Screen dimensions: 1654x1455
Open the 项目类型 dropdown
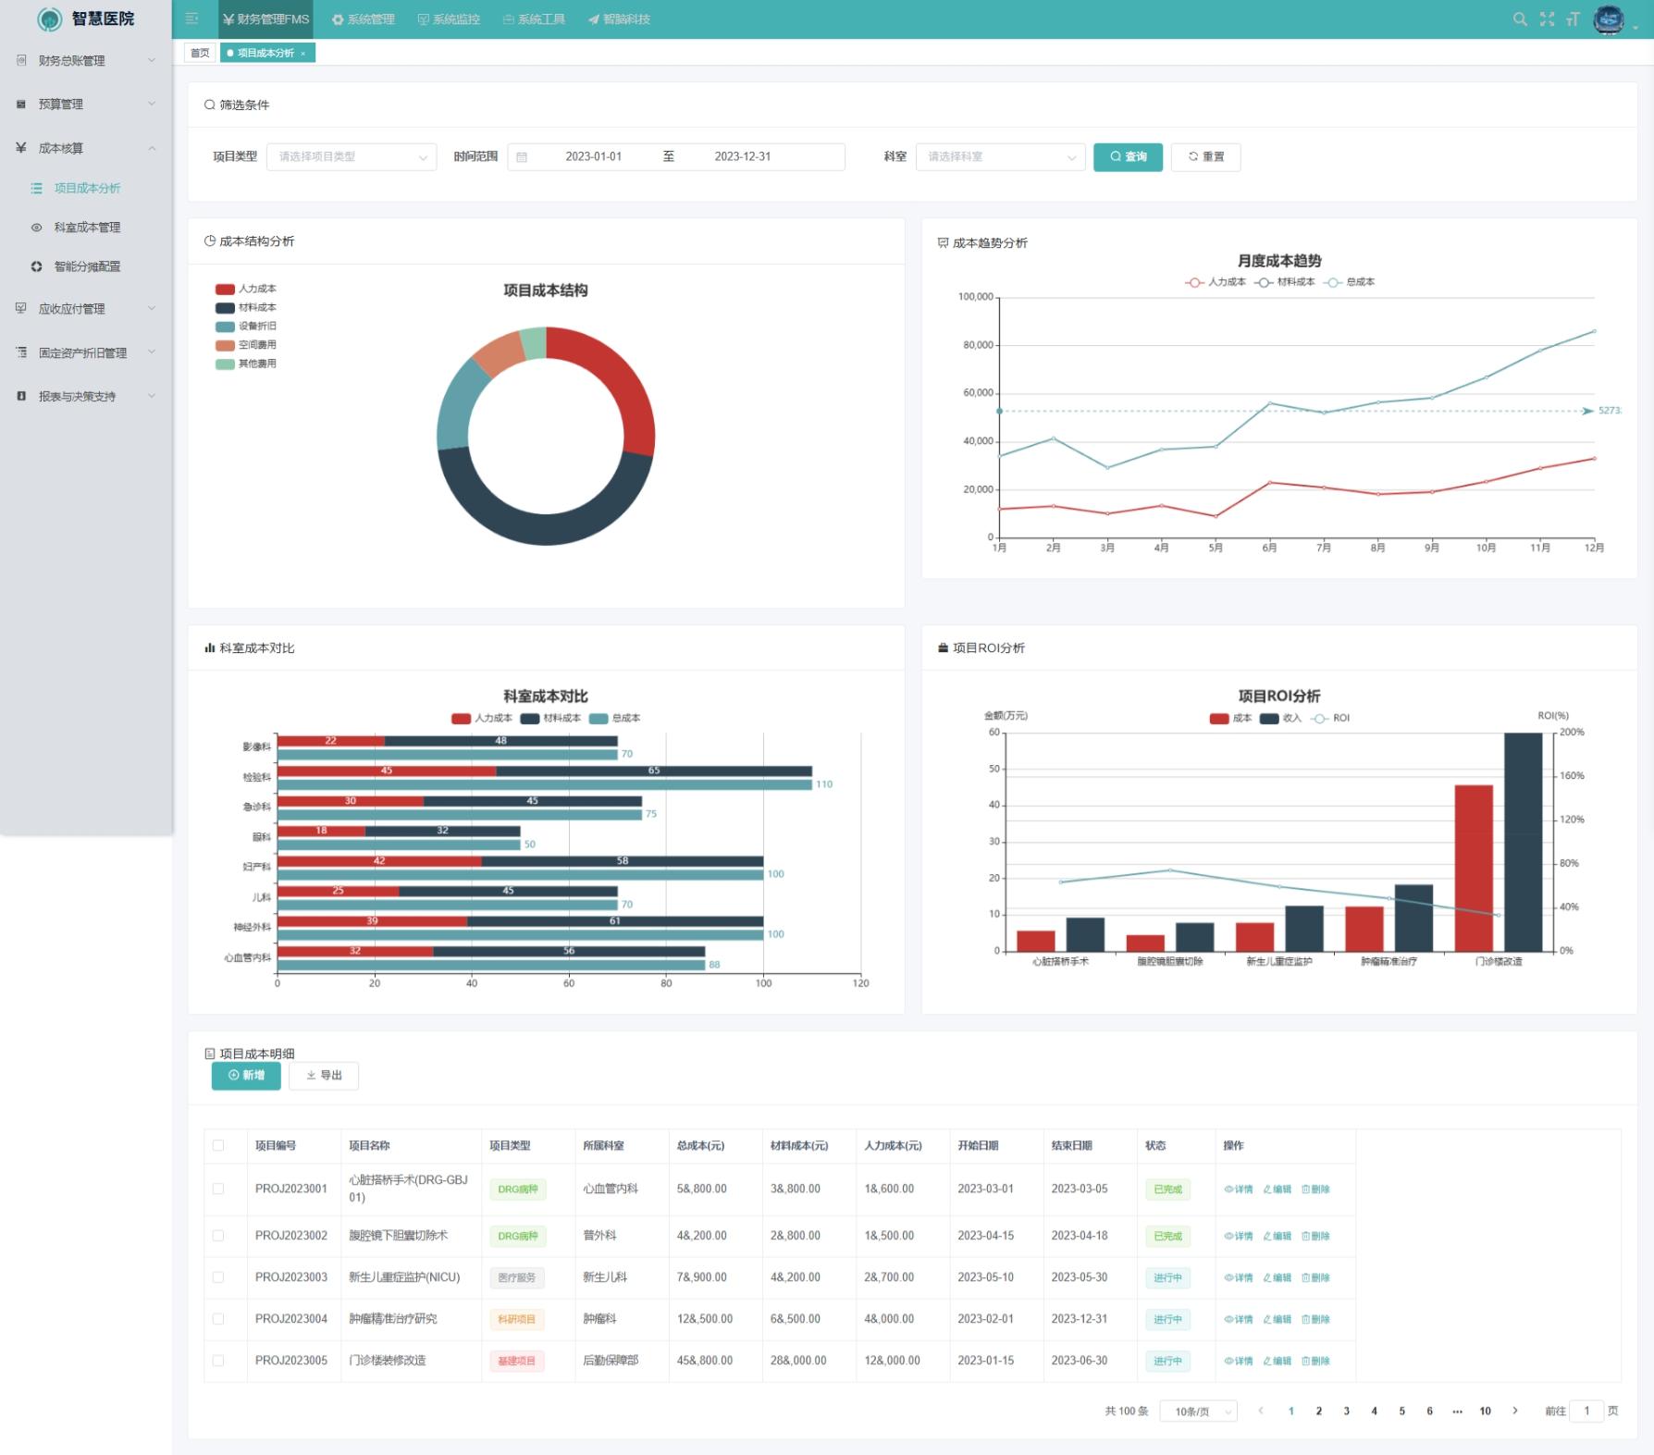click(352, 157)
